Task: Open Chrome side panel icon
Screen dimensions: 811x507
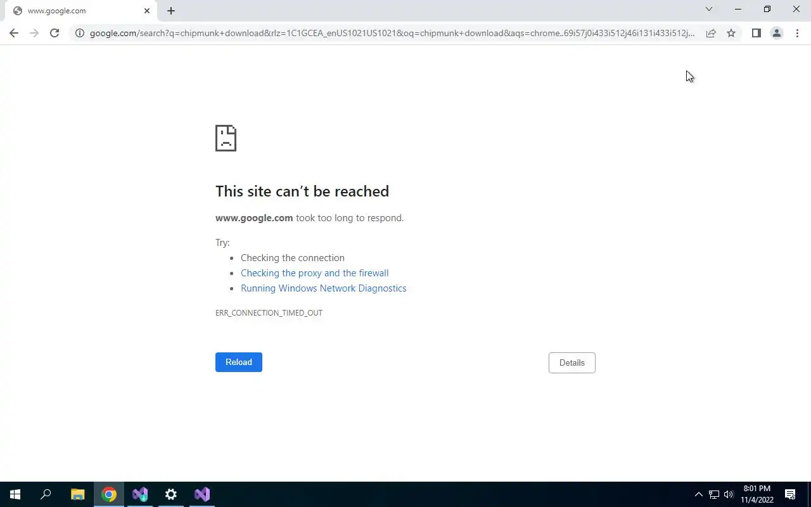Action: (x=756, y=33)
